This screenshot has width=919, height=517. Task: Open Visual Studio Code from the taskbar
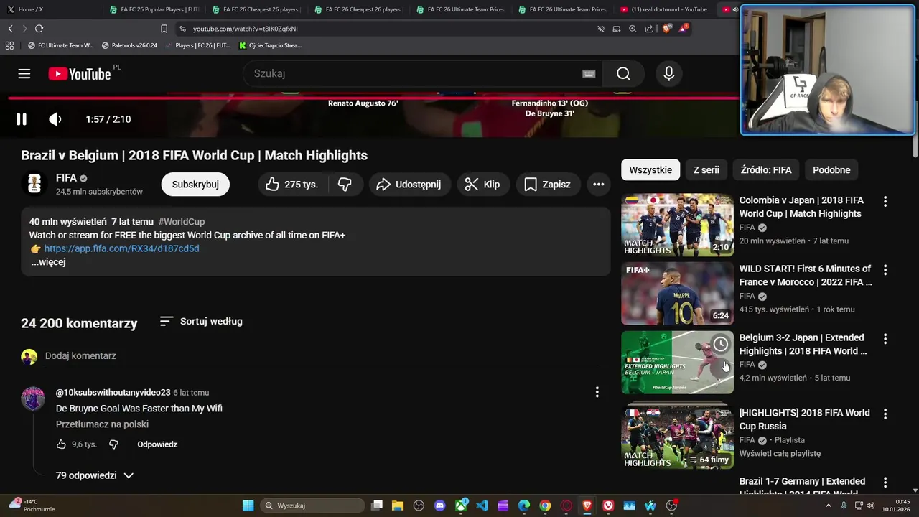[482, 506]
